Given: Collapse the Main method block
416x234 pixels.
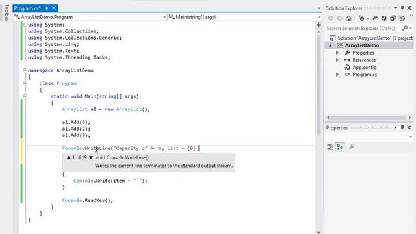Looking at the screenshot, I should click(25, 96).
